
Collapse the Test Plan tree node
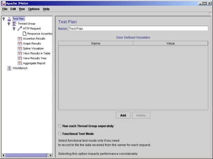coord(4,19)
